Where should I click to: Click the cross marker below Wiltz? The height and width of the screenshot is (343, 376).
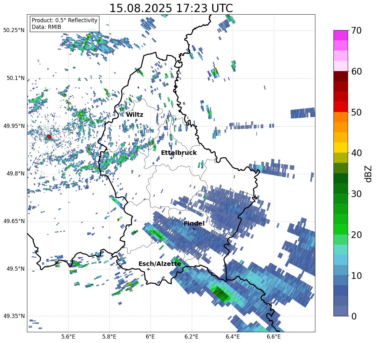point(136,120)
